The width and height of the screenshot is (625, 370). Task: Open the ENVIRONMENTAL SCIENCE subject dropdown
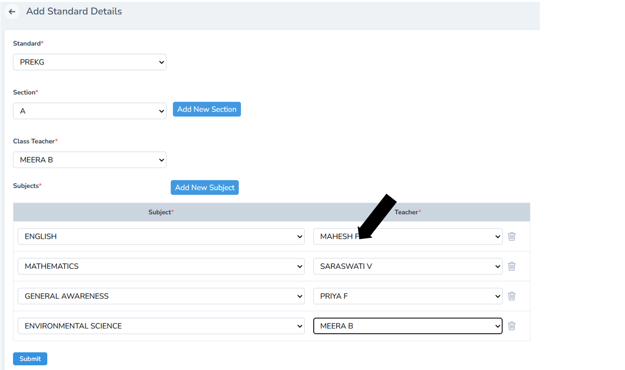(161, 326)
